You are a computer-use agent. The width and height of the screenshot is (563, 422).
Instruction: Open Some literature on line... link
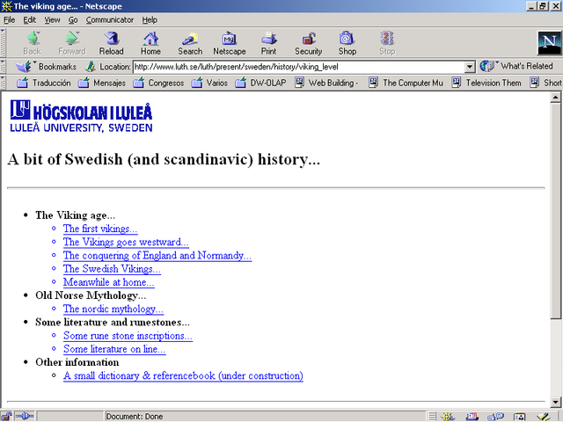(x=114, y=349)
